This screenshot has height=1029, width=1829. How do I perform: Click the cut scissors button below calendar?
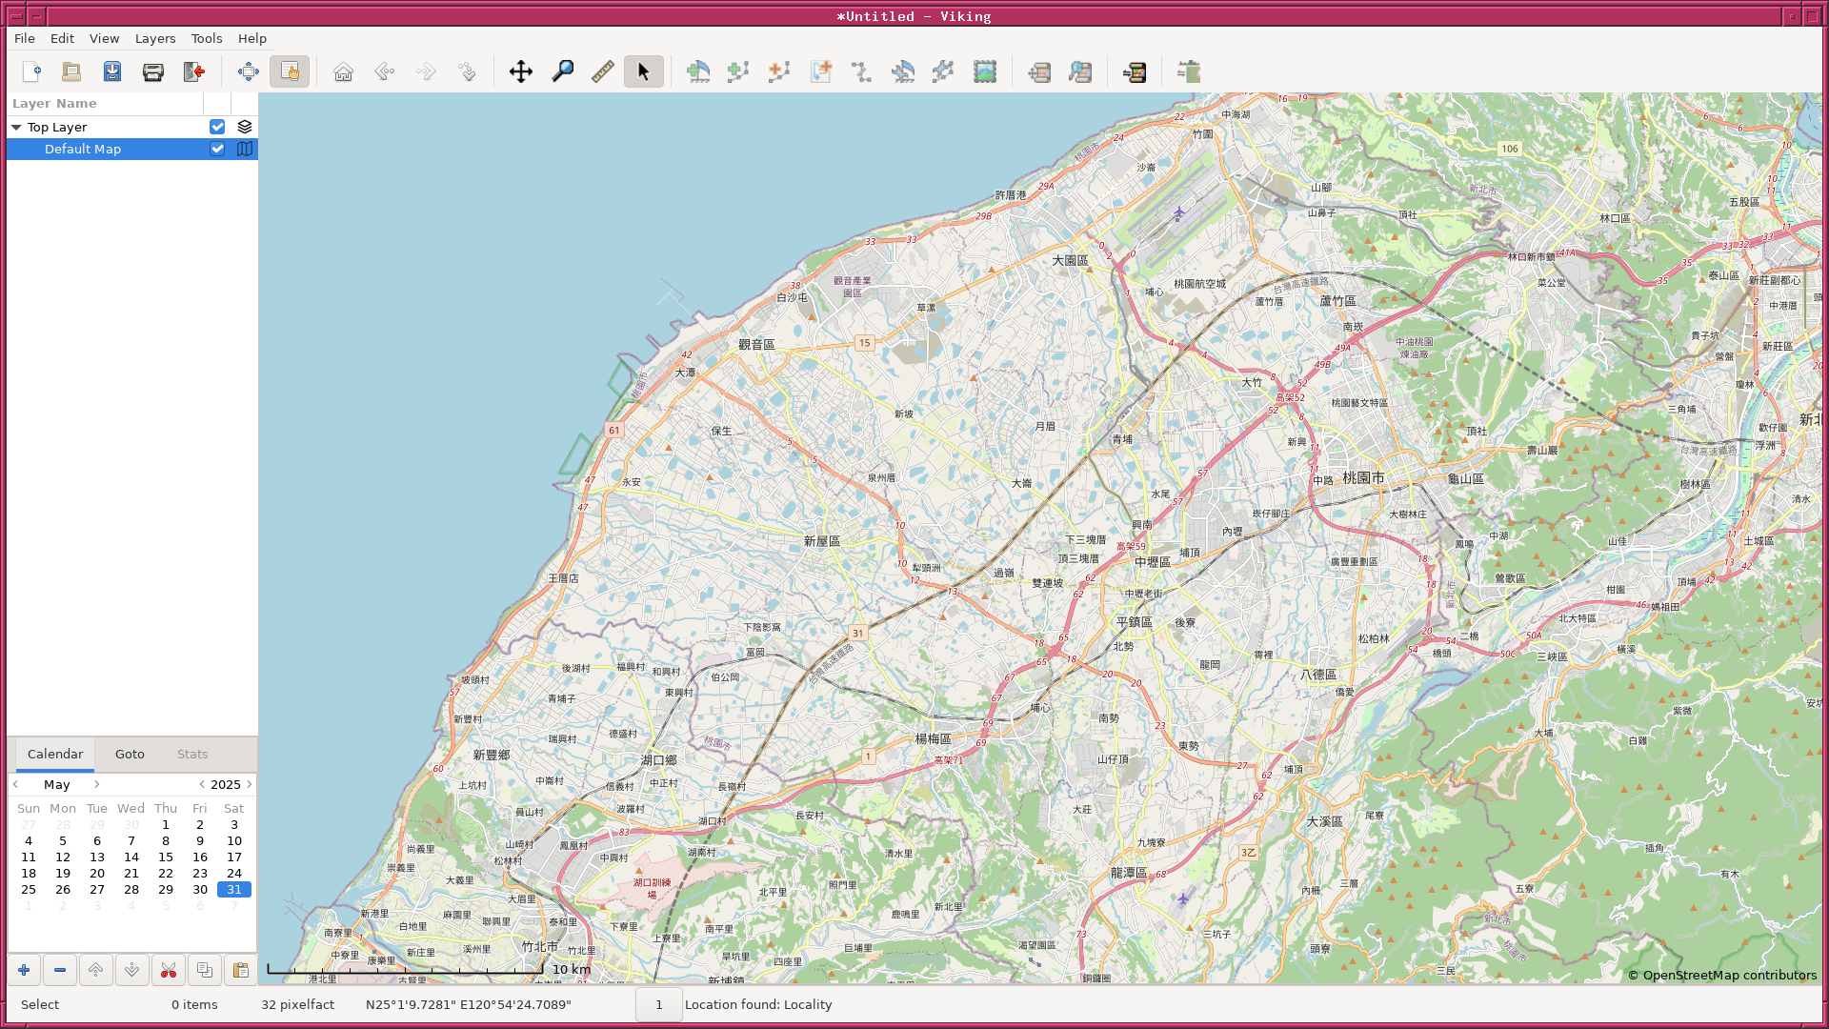tap(169, 970)
